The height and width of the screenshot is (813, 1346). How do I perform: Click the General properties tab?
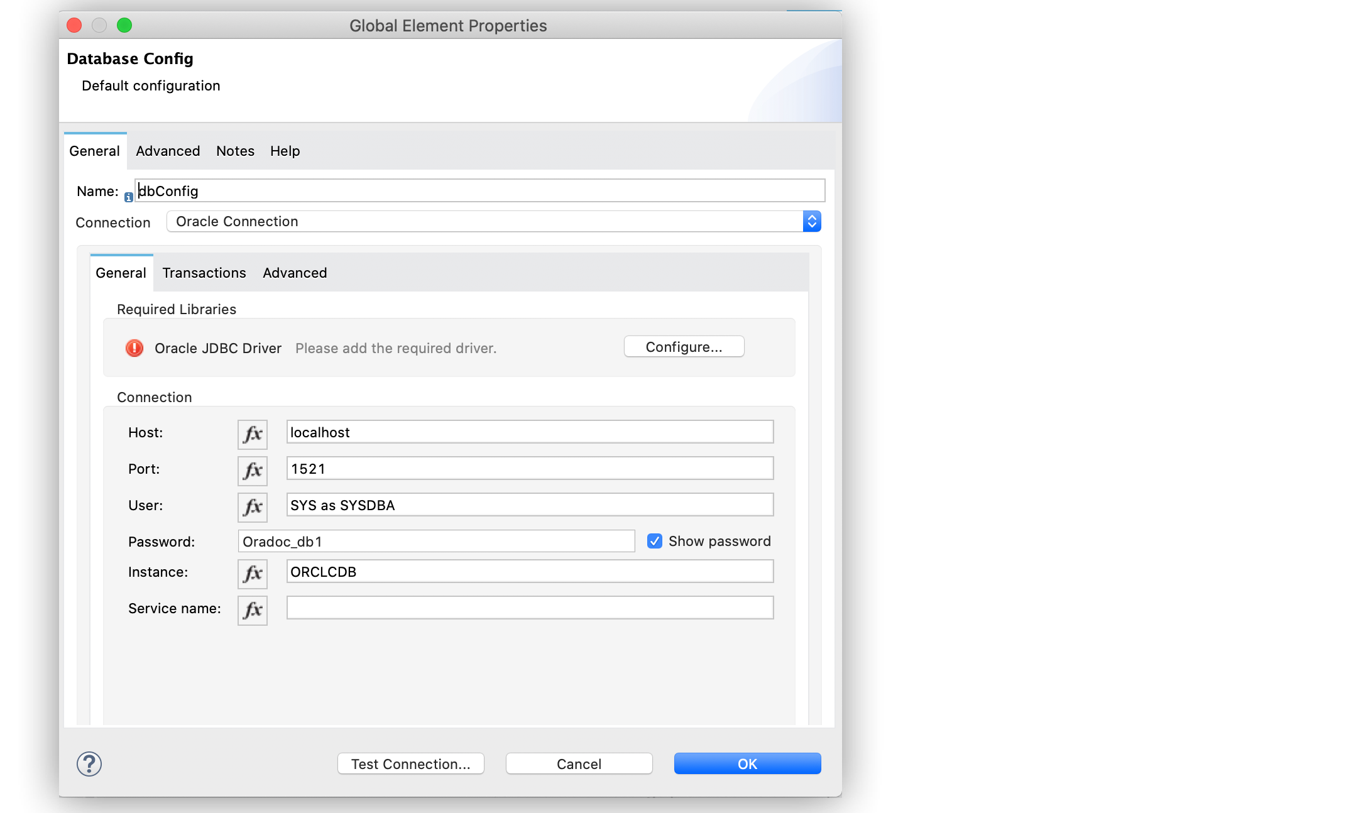(x=94, y=151)
